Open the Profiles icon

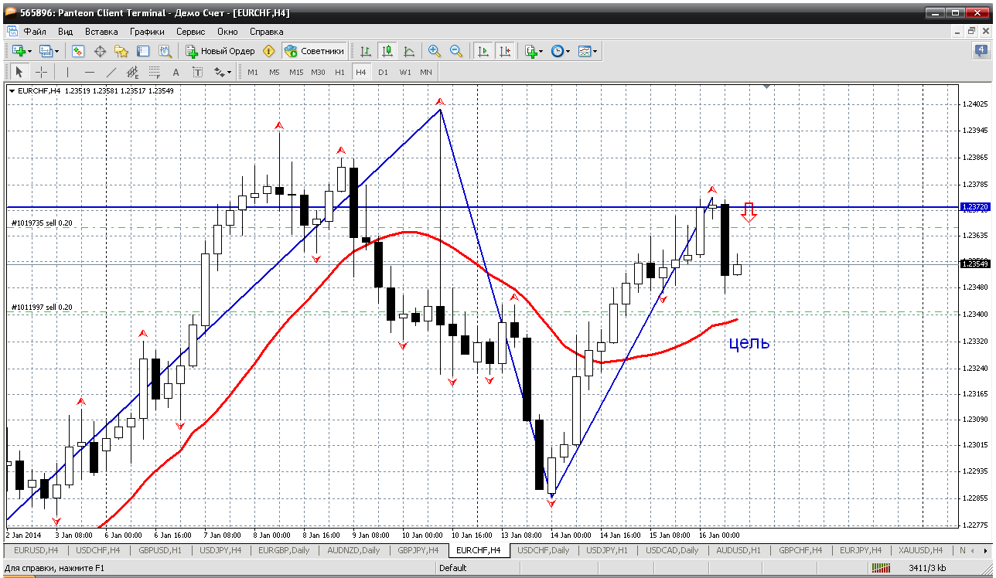[x=46, y=51]
